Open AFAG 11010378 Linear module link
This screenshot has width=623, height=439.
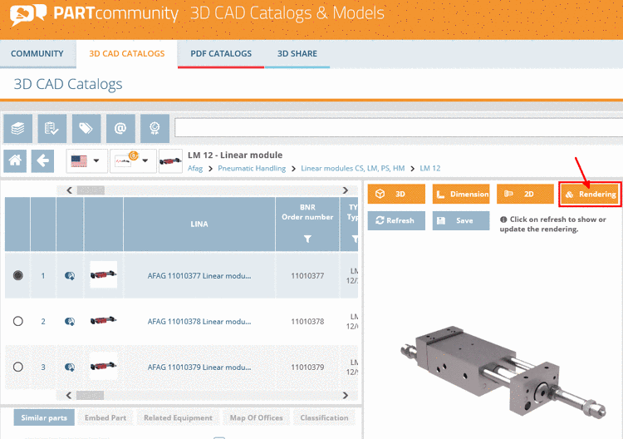(x=199, y=321)
